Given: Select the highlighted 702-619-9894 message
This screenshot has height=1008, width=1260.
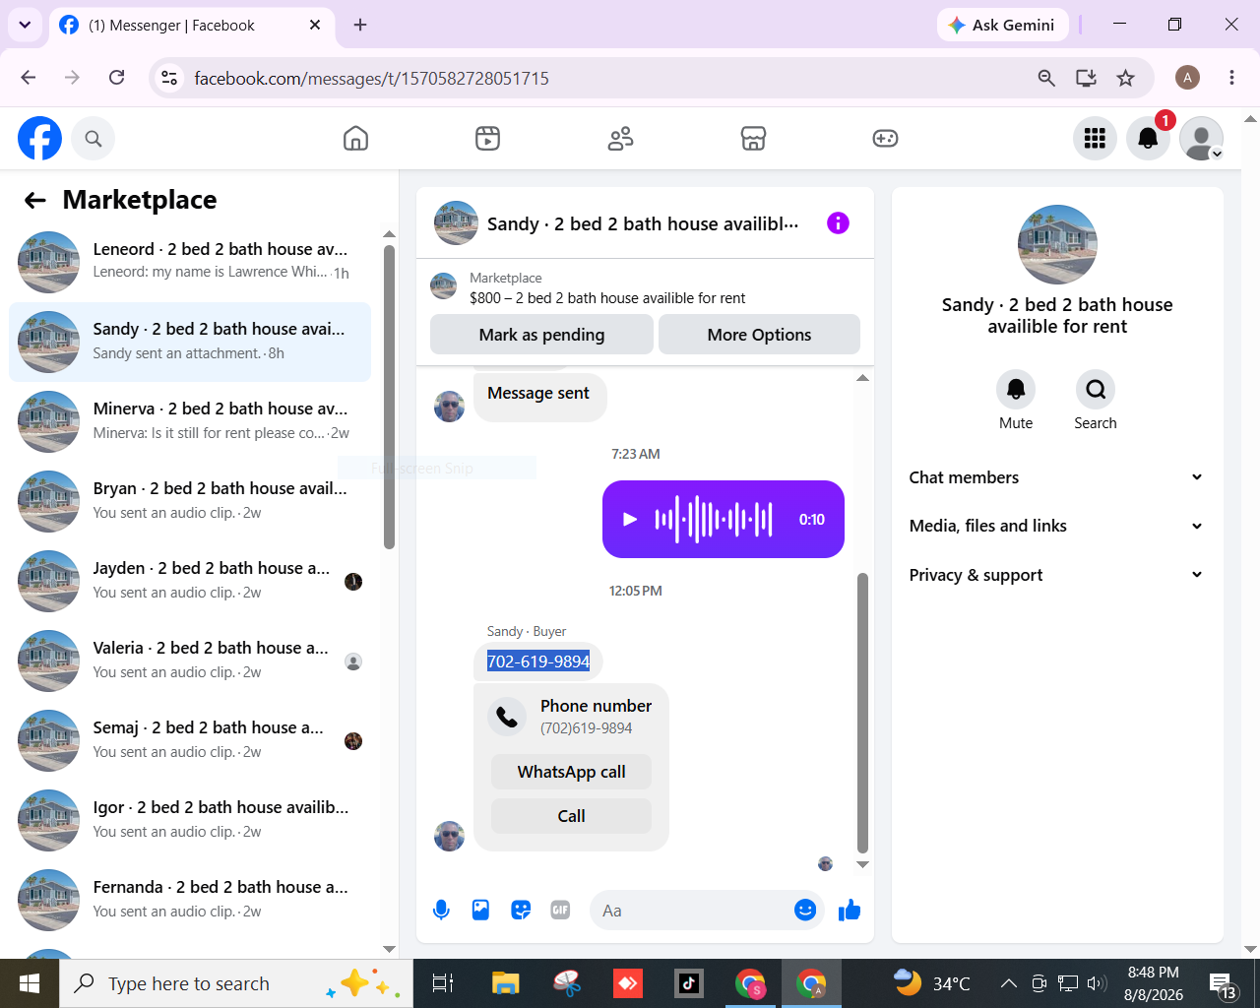Looking at the screenshot, I should click(538, 661).
